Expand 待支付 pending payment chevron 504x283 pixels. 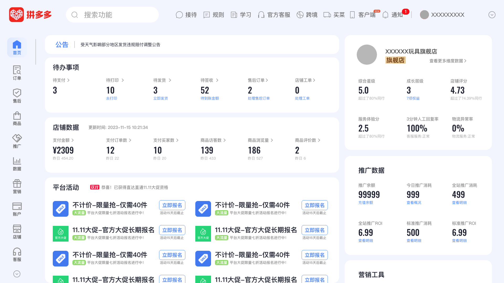click(68, 80)
